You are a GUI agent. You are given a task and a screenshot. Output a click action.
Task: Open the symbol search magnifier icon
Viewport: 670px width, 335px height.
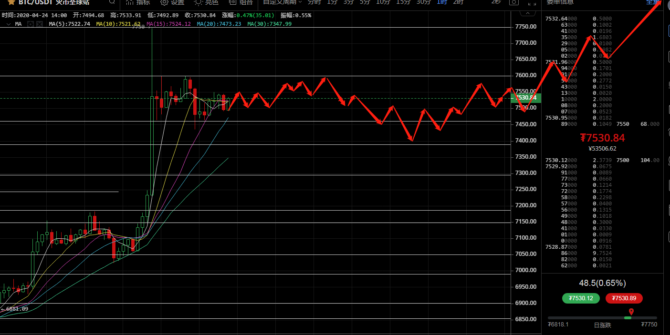click(x=111, y=2)
